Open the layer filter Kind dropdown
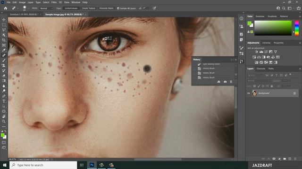The height and width of the screenshot is (169, 302). pos(256,75)
